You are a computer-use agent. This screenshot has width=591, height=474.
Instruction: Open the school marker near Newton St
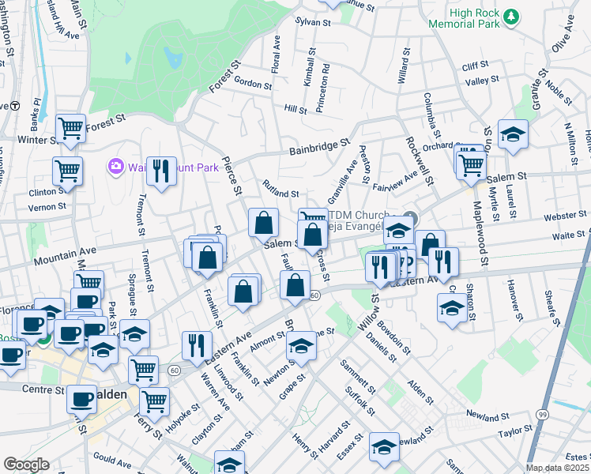click(300, 345)
